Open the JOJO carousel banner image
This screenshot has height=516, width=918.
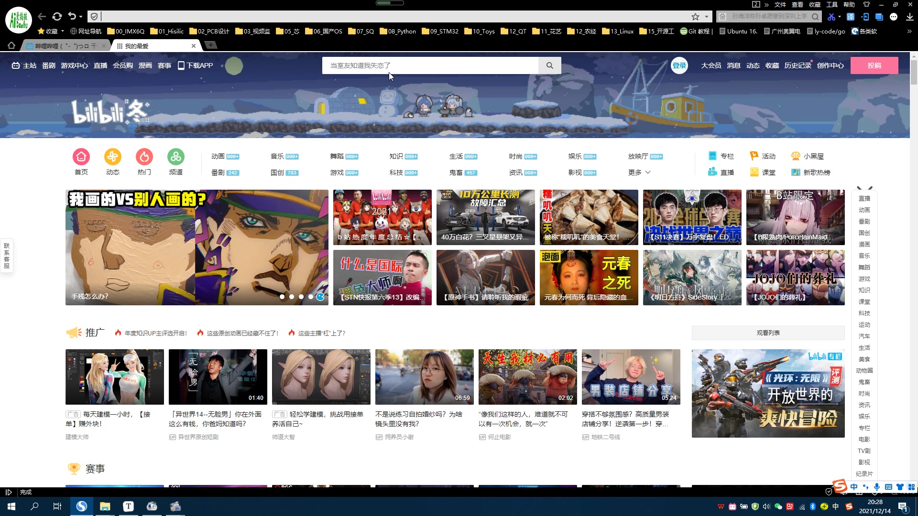click(197, 247)
